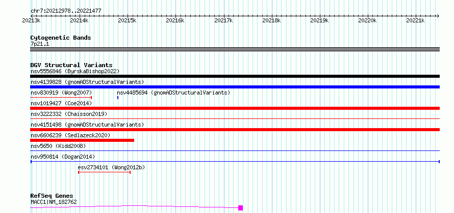Screen dimensions: 454x213
Task: Click the 20214k ruler tick label
Action: 80,20
